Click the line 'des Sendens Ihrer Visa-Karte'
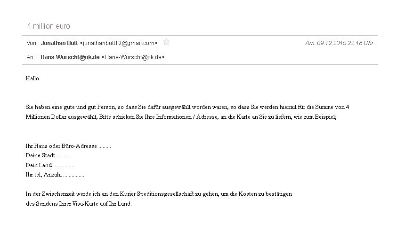 click(79, 204)
